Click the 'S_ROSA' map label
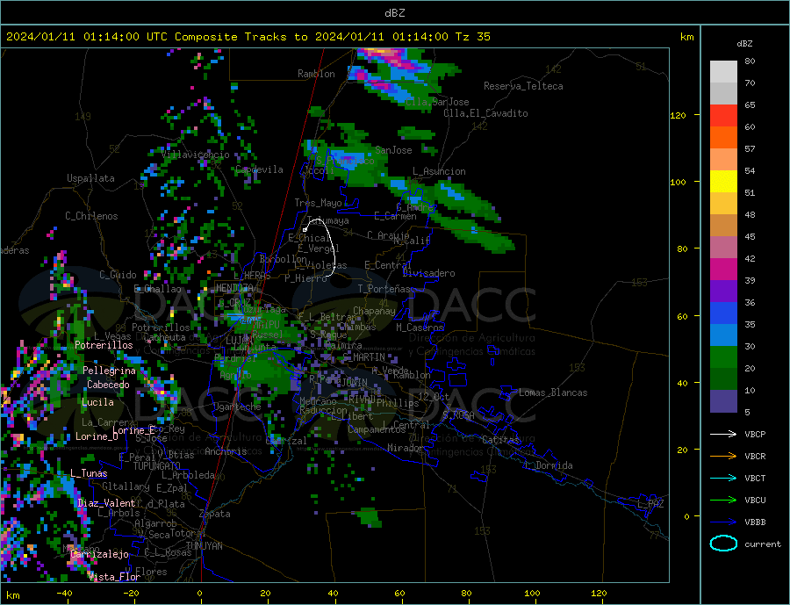 (x=458, y=415)
